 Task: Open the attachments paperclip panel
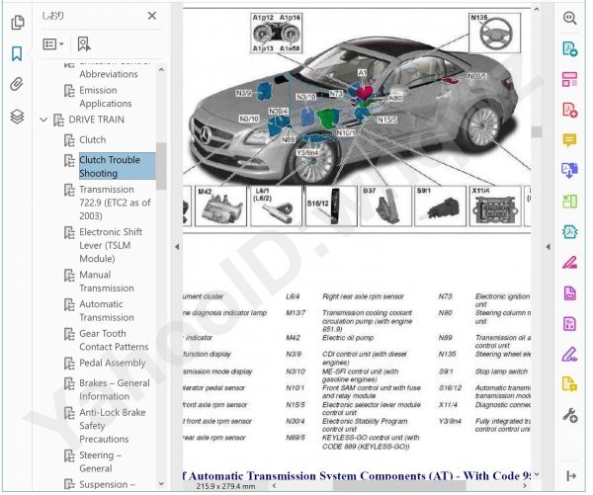click(x=17, y=84)
